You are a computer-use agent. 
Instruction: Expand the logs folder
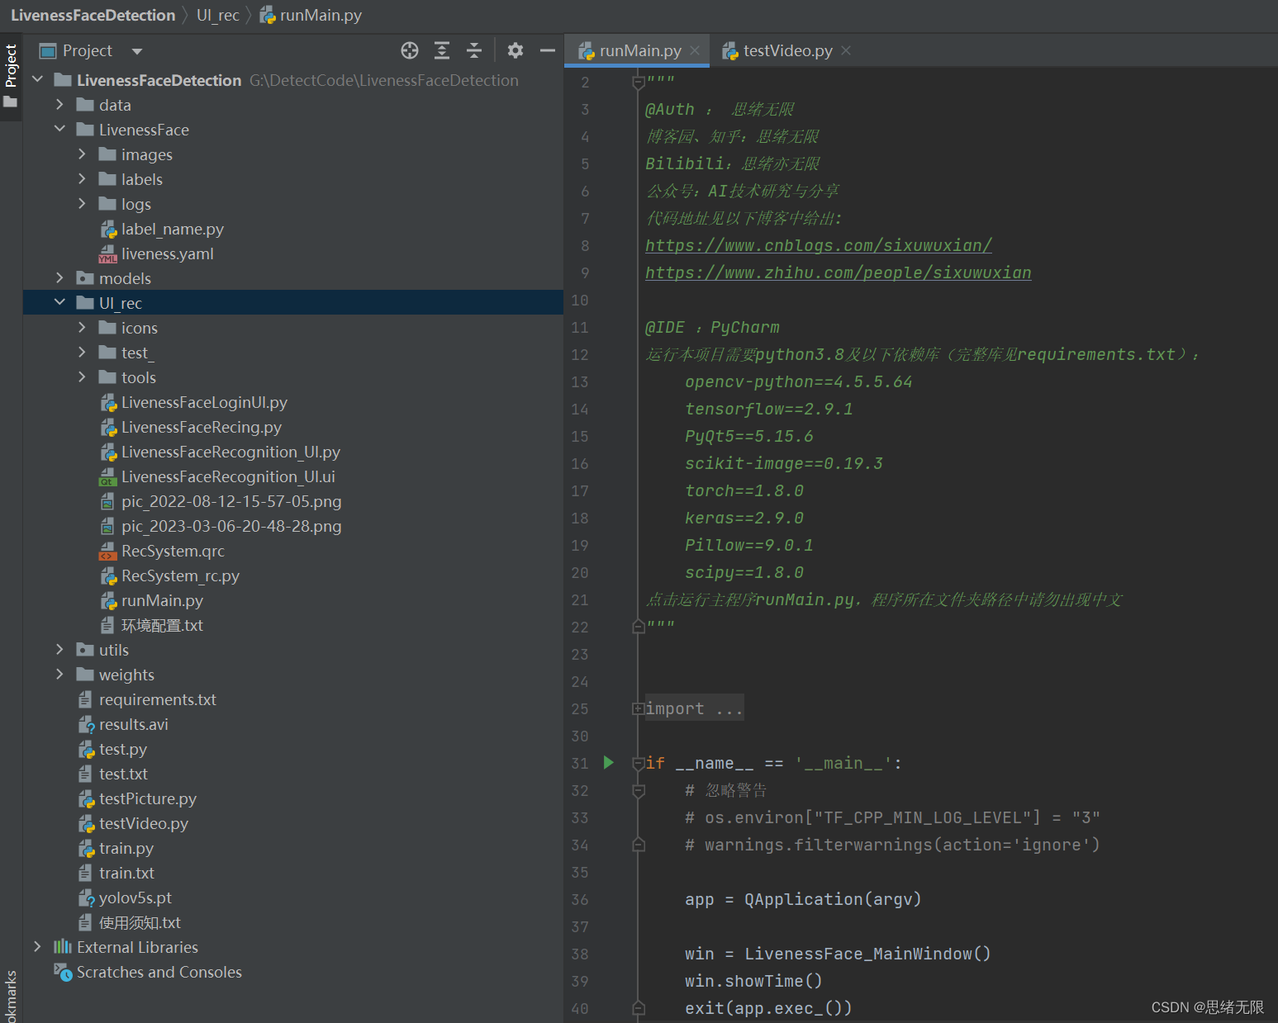pyautogui.click(x=82, y=203)
